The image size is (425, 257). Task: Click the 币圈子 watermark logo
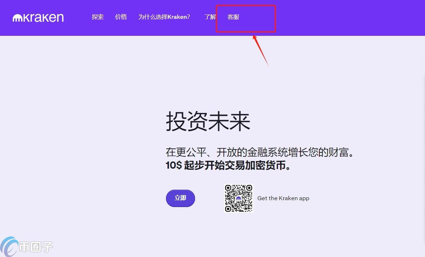pos(25,247)
